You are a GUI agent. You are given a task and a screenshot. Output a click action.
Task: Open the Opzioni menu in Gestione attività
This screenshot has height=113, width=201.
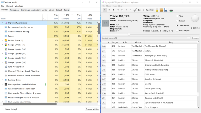[10, 6]
